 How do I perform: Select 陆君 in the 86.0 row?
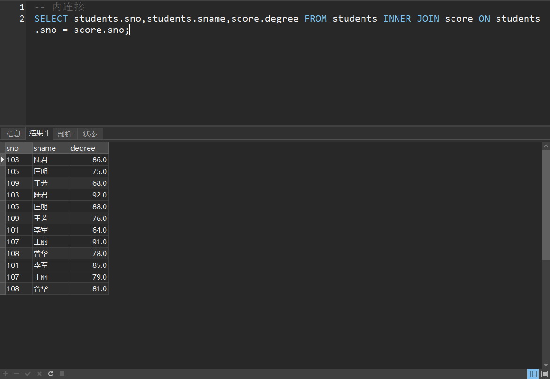pyautogui.click(x=51, y=159)
